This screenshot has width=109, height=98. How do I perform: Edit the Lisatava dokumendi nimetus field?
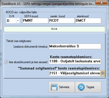[x=75, y=46]
